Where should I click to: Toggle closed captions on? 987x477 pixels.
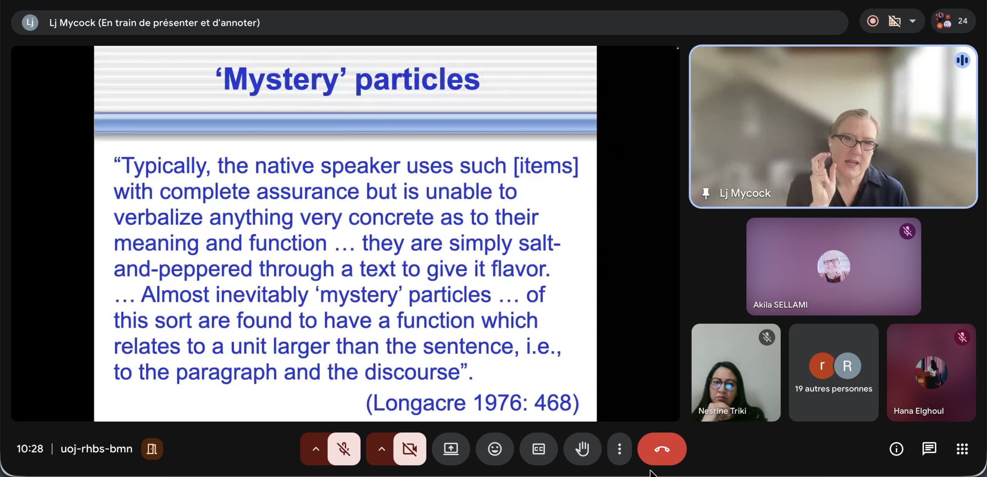pos(539,449)
